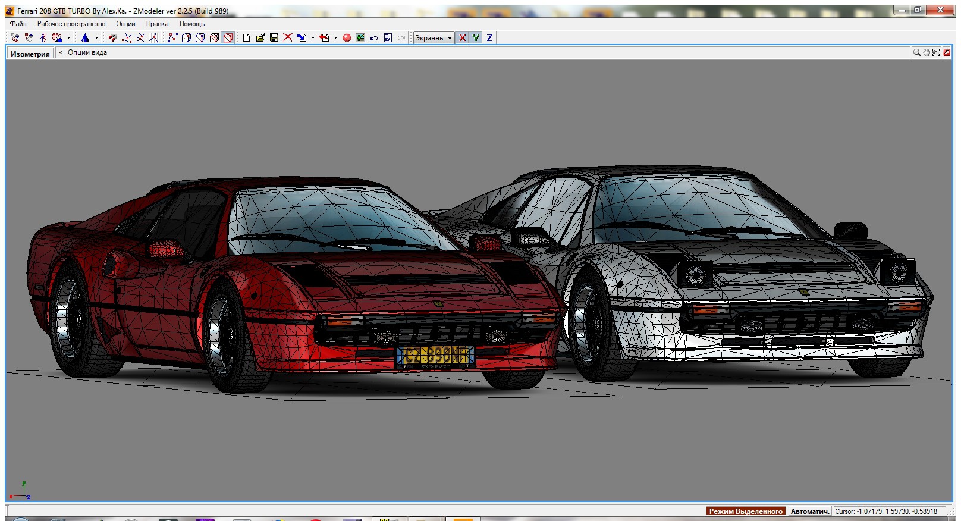Select the pan hand tool in viewport
The width and height of the screenshot is (961, 521).
[927, 53]
